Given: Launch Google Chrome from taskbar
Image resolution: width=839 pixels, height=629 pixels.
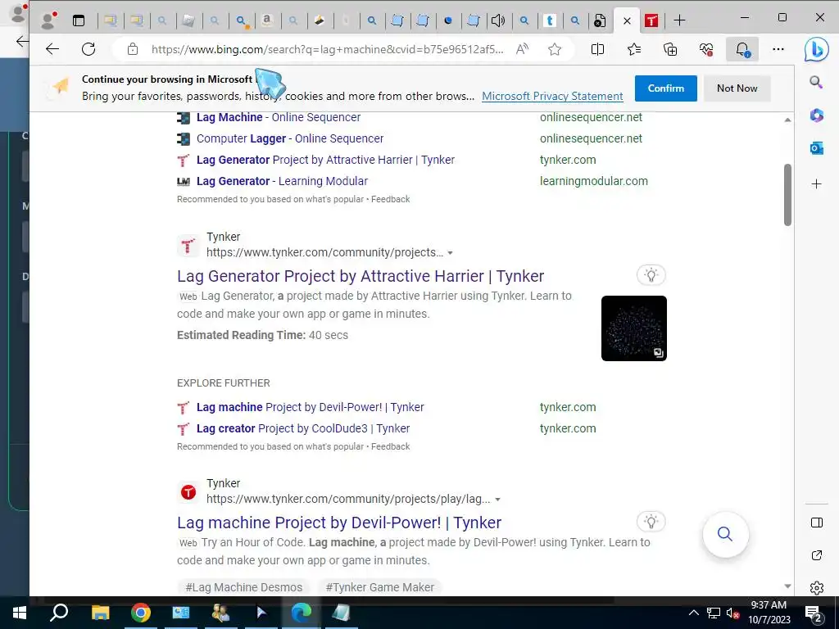Looking at the screenshot, I should point(141,613).
